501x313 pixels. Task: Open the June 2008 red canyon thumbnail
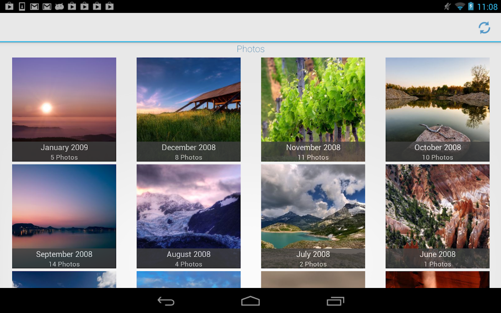coord(438,216)
